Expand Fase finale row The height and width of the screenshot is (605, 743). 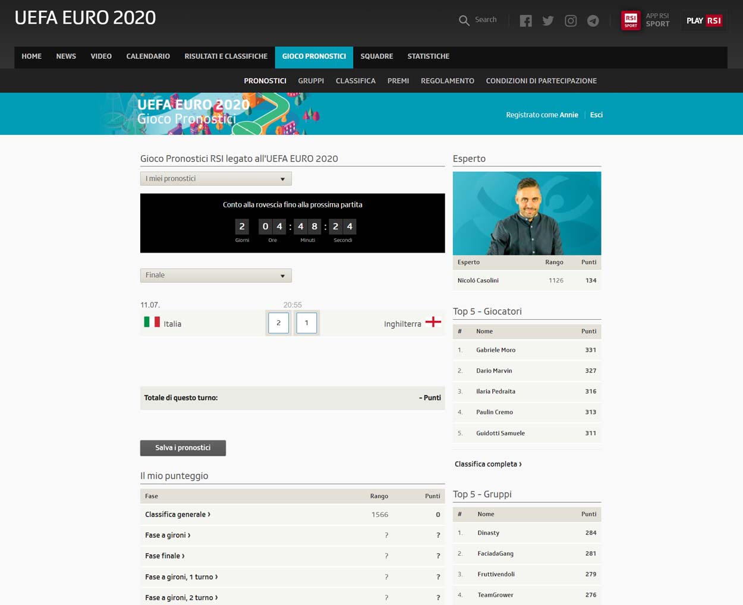coord(292,556)
